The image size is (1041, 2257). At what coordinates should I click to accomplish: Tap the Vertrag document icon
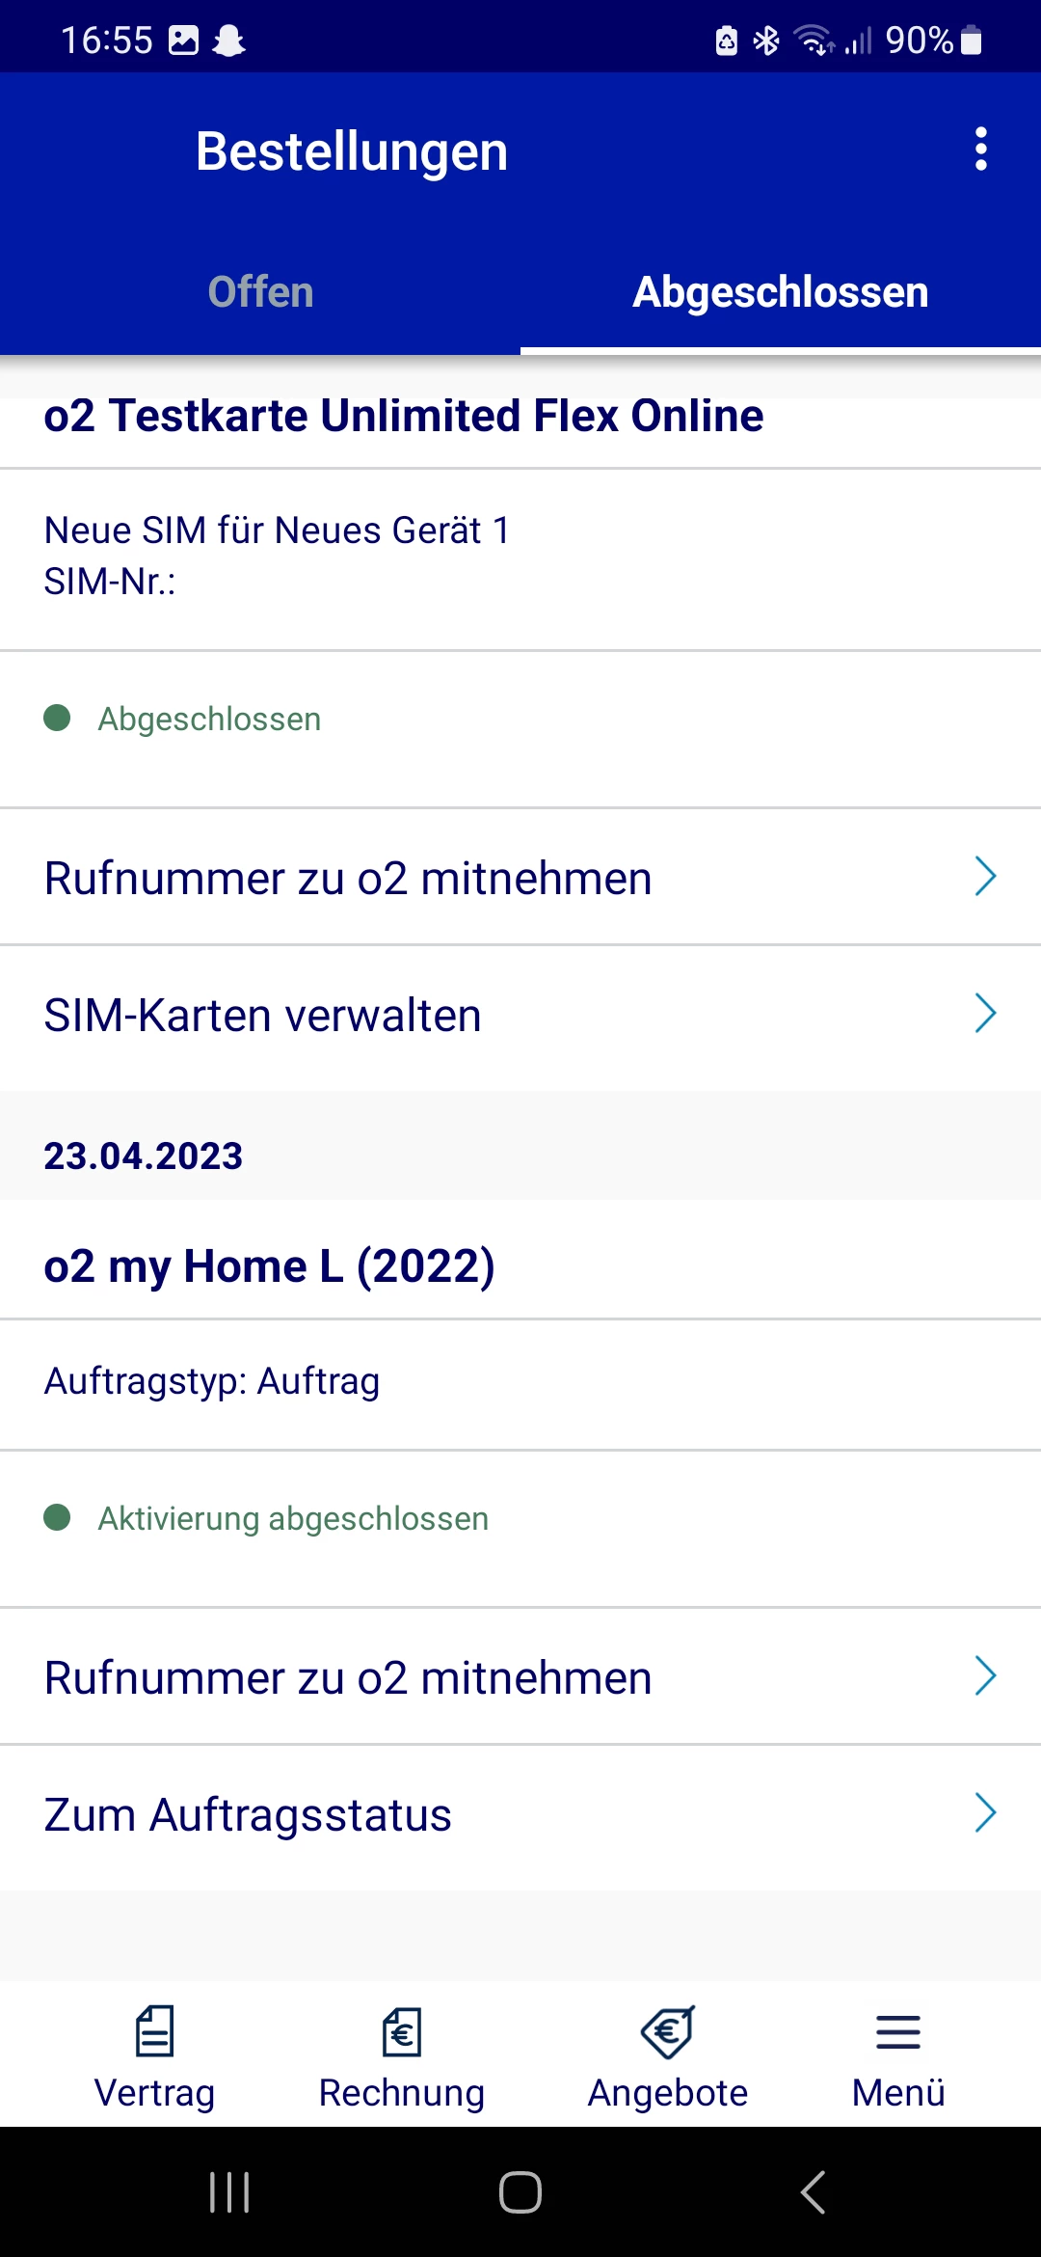[154, 2030]
